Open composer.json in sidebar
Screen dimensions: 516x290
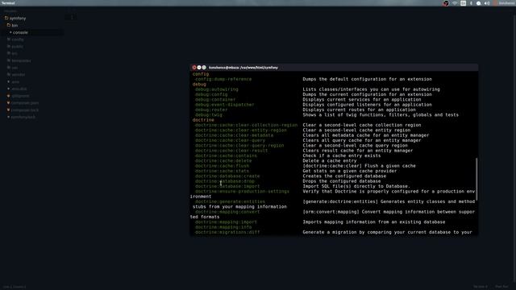(x=25, y=103)
